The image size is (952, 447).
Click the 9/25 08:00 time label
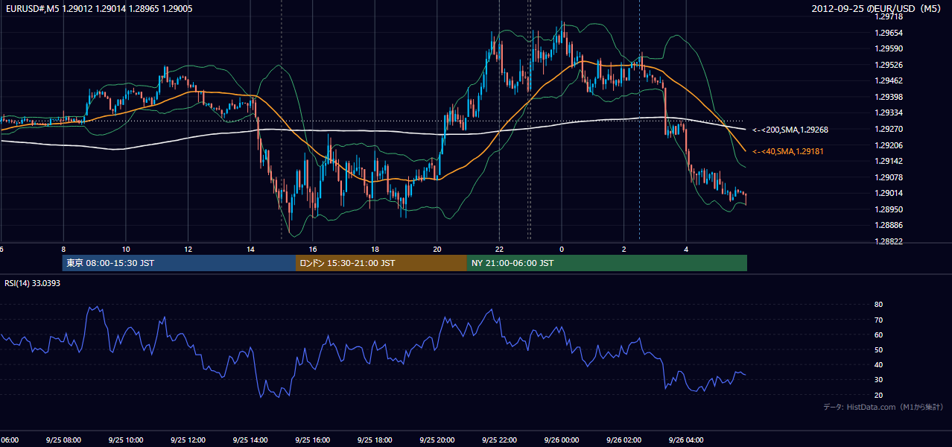coord(63,440)
